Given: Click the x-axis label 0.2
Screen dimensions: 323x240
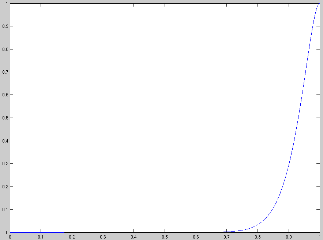Looking at the screenshot, I should (x=72, y=237).
